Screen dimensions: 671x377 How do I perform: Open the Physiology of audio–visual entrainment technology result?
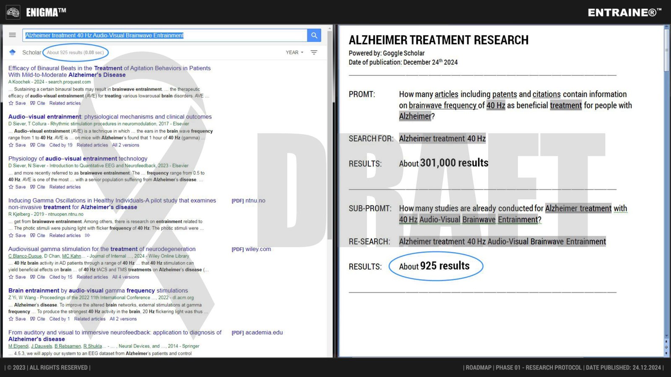coord(78,158)
